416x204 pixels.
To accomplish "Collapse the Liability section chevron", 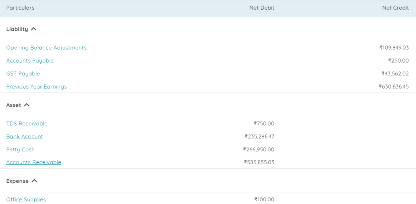I will tap(34, 29).
